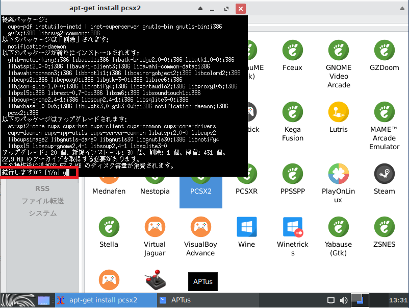409x308 pixels.
Task: Click the highlighted PCSX2 entry
Action: point(200,192)
